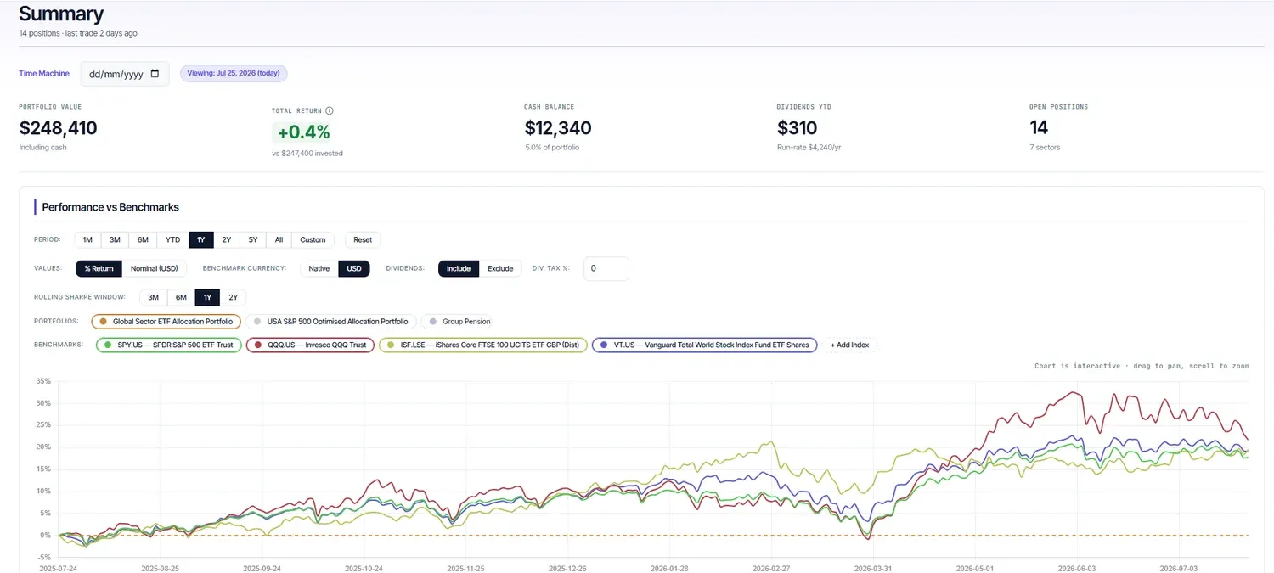Set benchmark currency to Native
Screen dimensions: 1274x573
pos(319,268)
